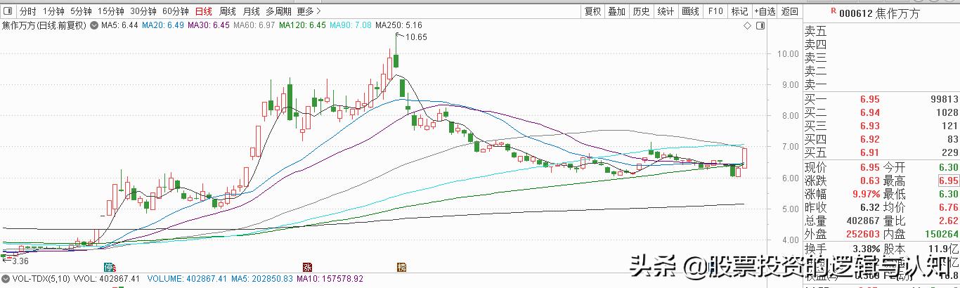Click the 量比 value 2.62
The height and width of the screenshot is (288, 960).
click(948, 221)
